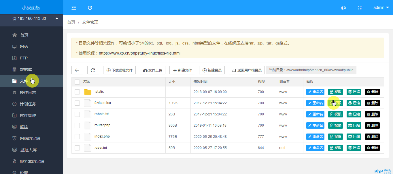
Task: Click the favicon.ico file icon
Action: click(x=88, y=103)
